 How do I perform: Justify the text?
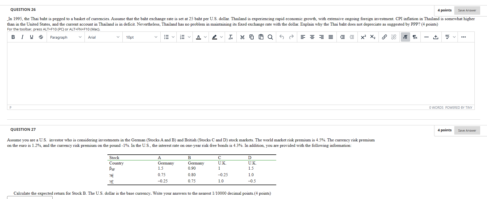pyautogui.click(x=331, y=37)
